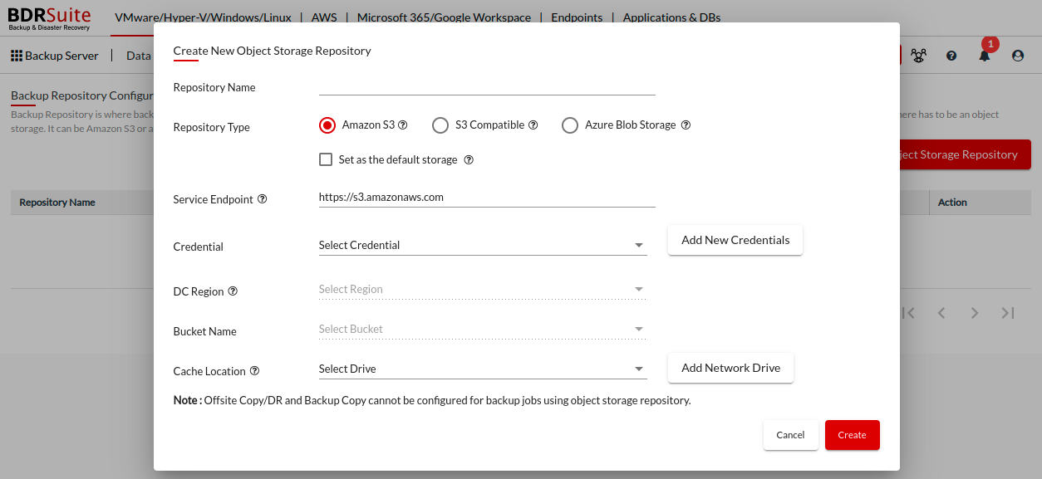Viewport: 1042px width, 479px height.
Task: Switch to AWS tab
Action: pyautogui.click(x=324, y=17)
